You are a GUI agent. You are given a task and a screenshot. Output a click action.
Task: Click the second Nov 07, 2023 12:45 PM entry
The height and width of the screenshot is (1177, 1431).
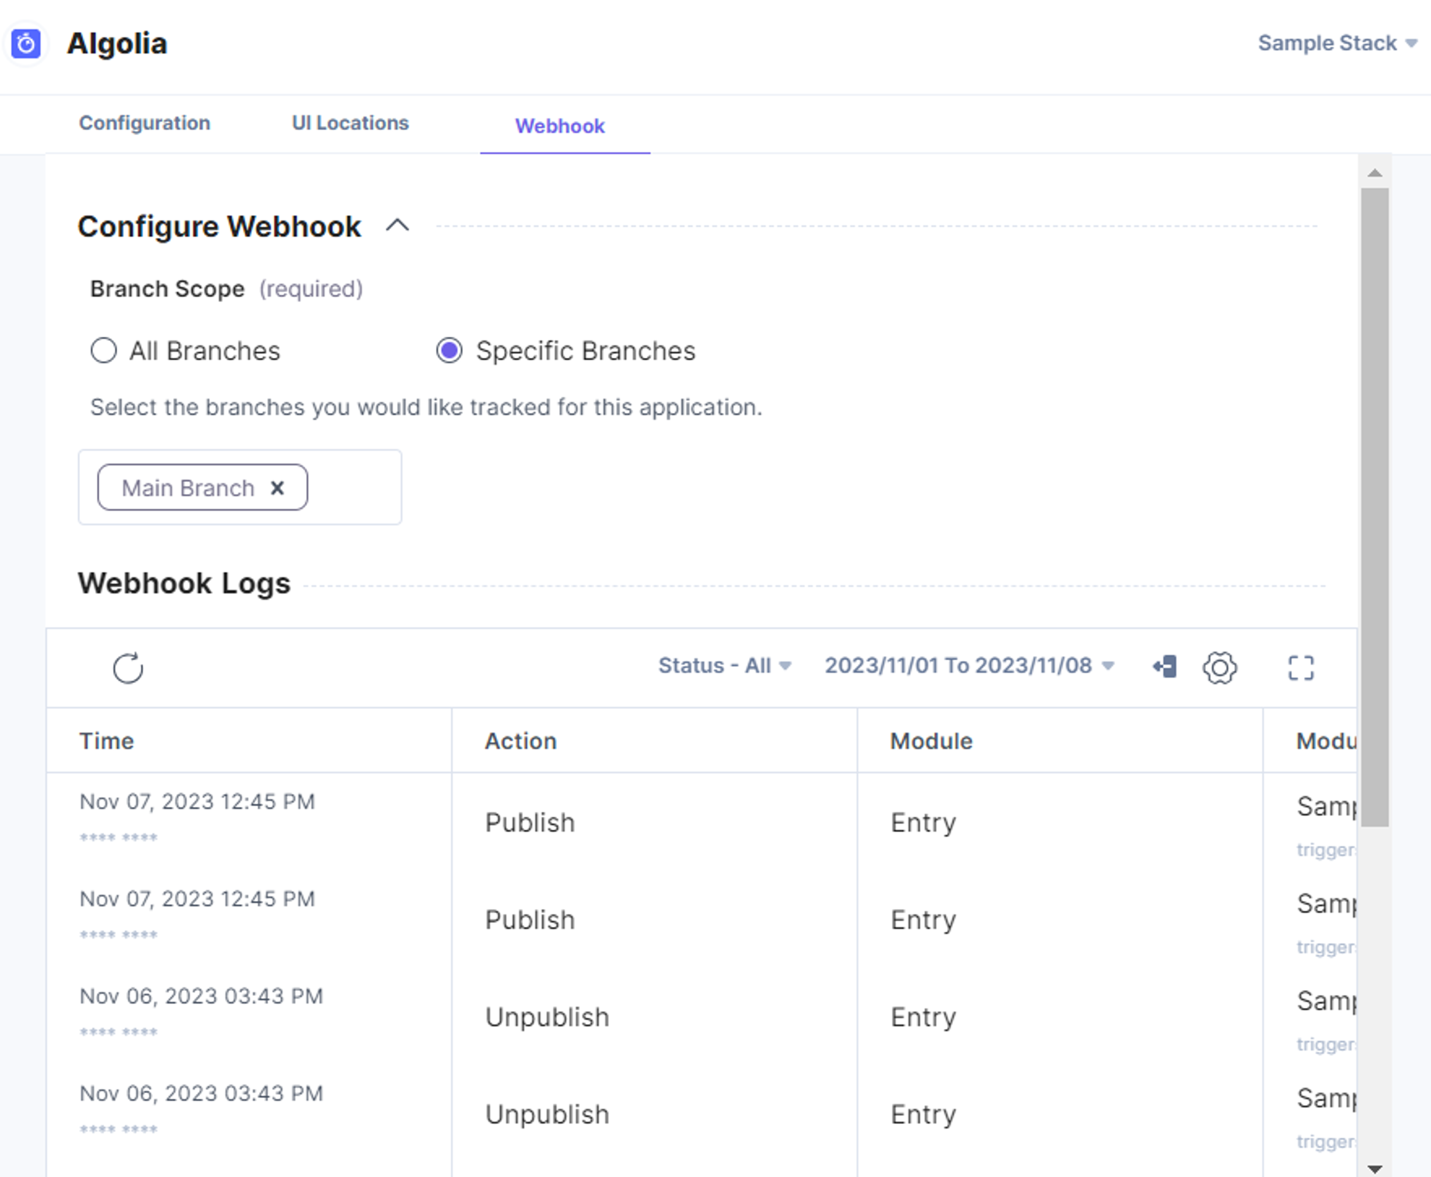click(198, 899)
